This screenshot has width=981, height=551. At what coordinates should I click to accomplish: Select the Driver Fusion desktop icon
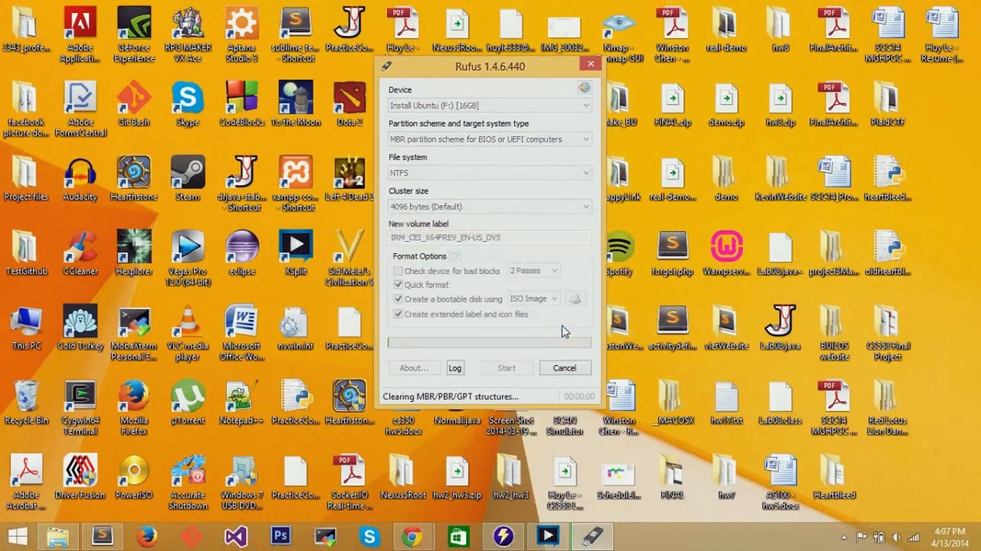click(x=80, y=478)
